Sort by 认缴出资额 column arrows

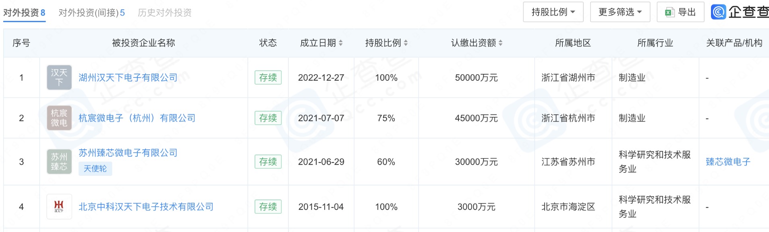pos(500,43)
